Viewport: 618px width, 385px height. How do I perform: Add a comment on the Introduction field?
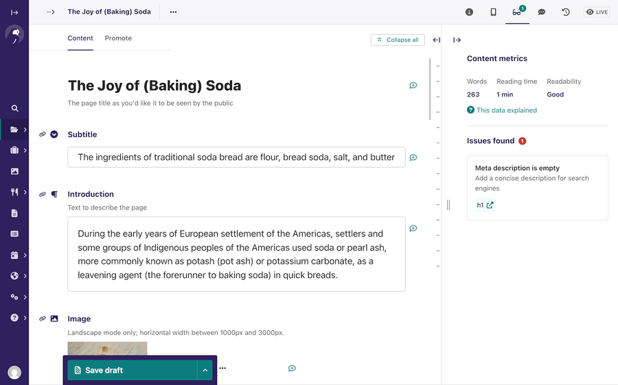click(x=413, y=228)
